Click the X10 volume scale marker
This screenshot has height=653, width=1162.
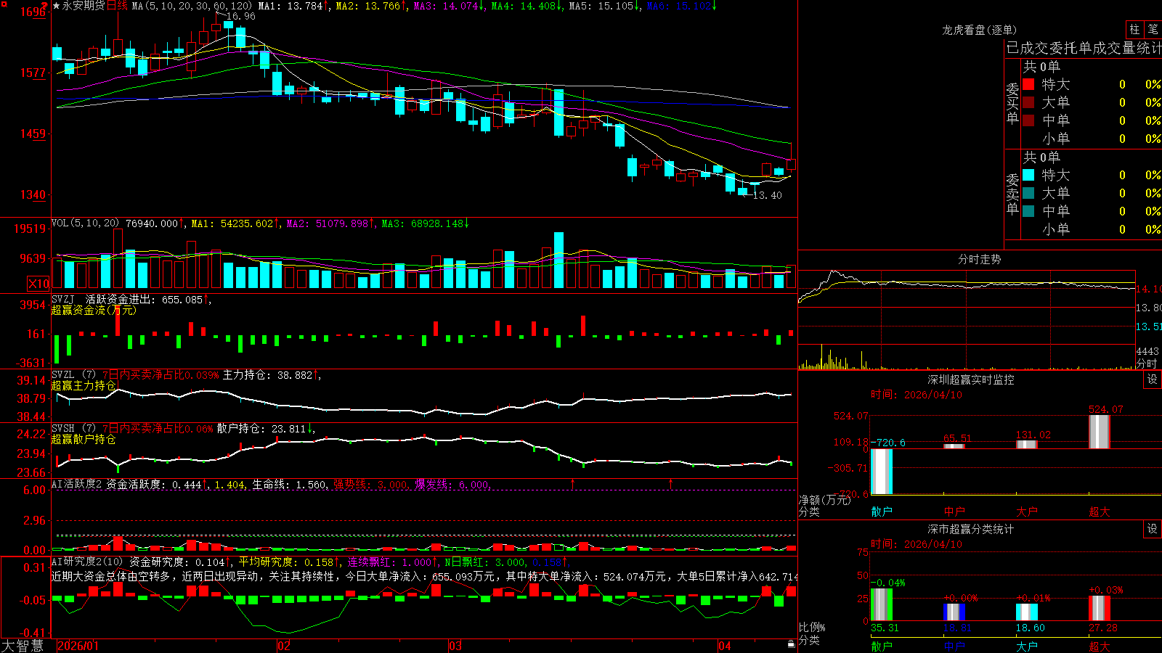[38, 284]
